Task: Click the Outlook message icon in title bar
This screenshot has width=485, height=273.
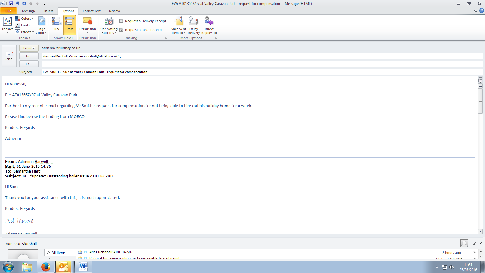Action: click(x=3, y=3)
